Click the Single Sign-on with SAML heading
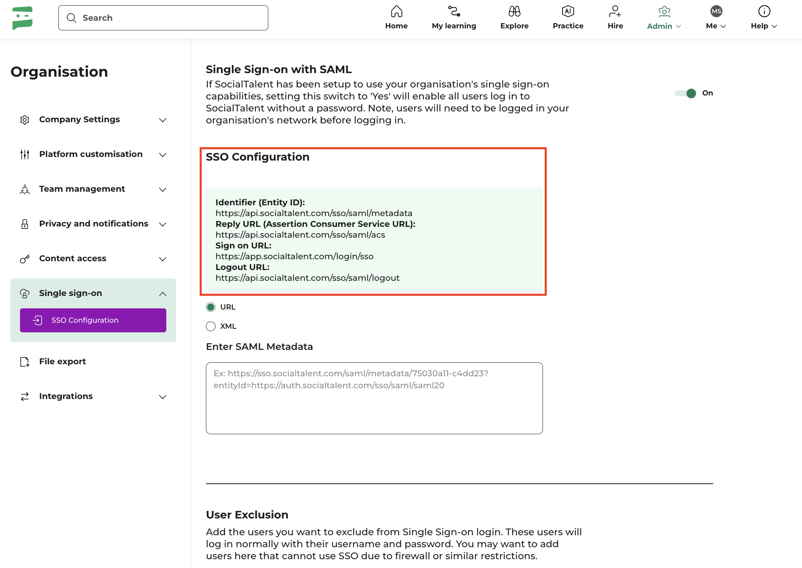 [x=279, y=70]
